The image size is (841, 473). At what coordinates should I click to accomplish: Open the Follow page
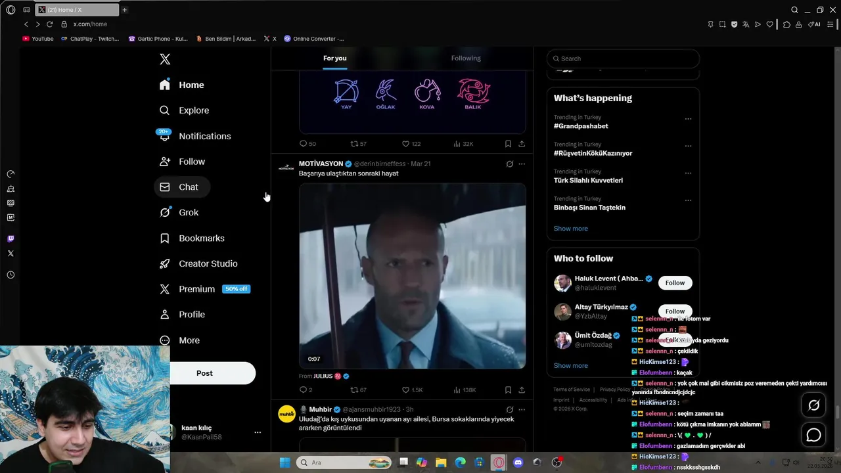tap(183, 162)
